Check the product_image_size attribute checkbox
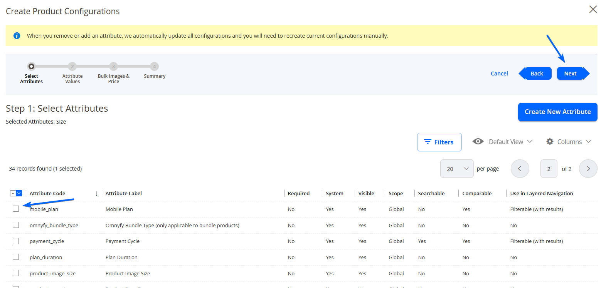 click(x=16, y=273)
